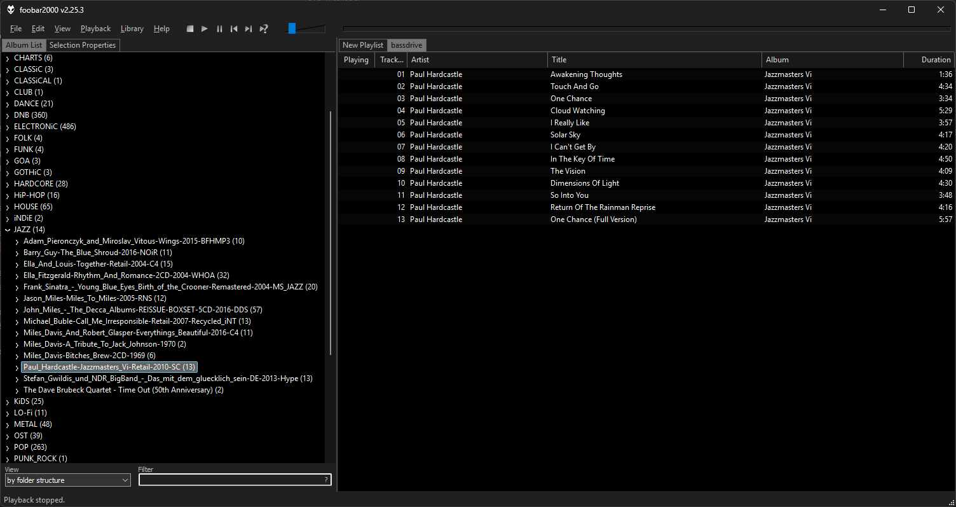This screenshot has width=956, height=507.
Task: Expand Paul_Hardcastle-Jazzmasters_Vi album node
Action: pyautogui.click(x=17, y=367)
